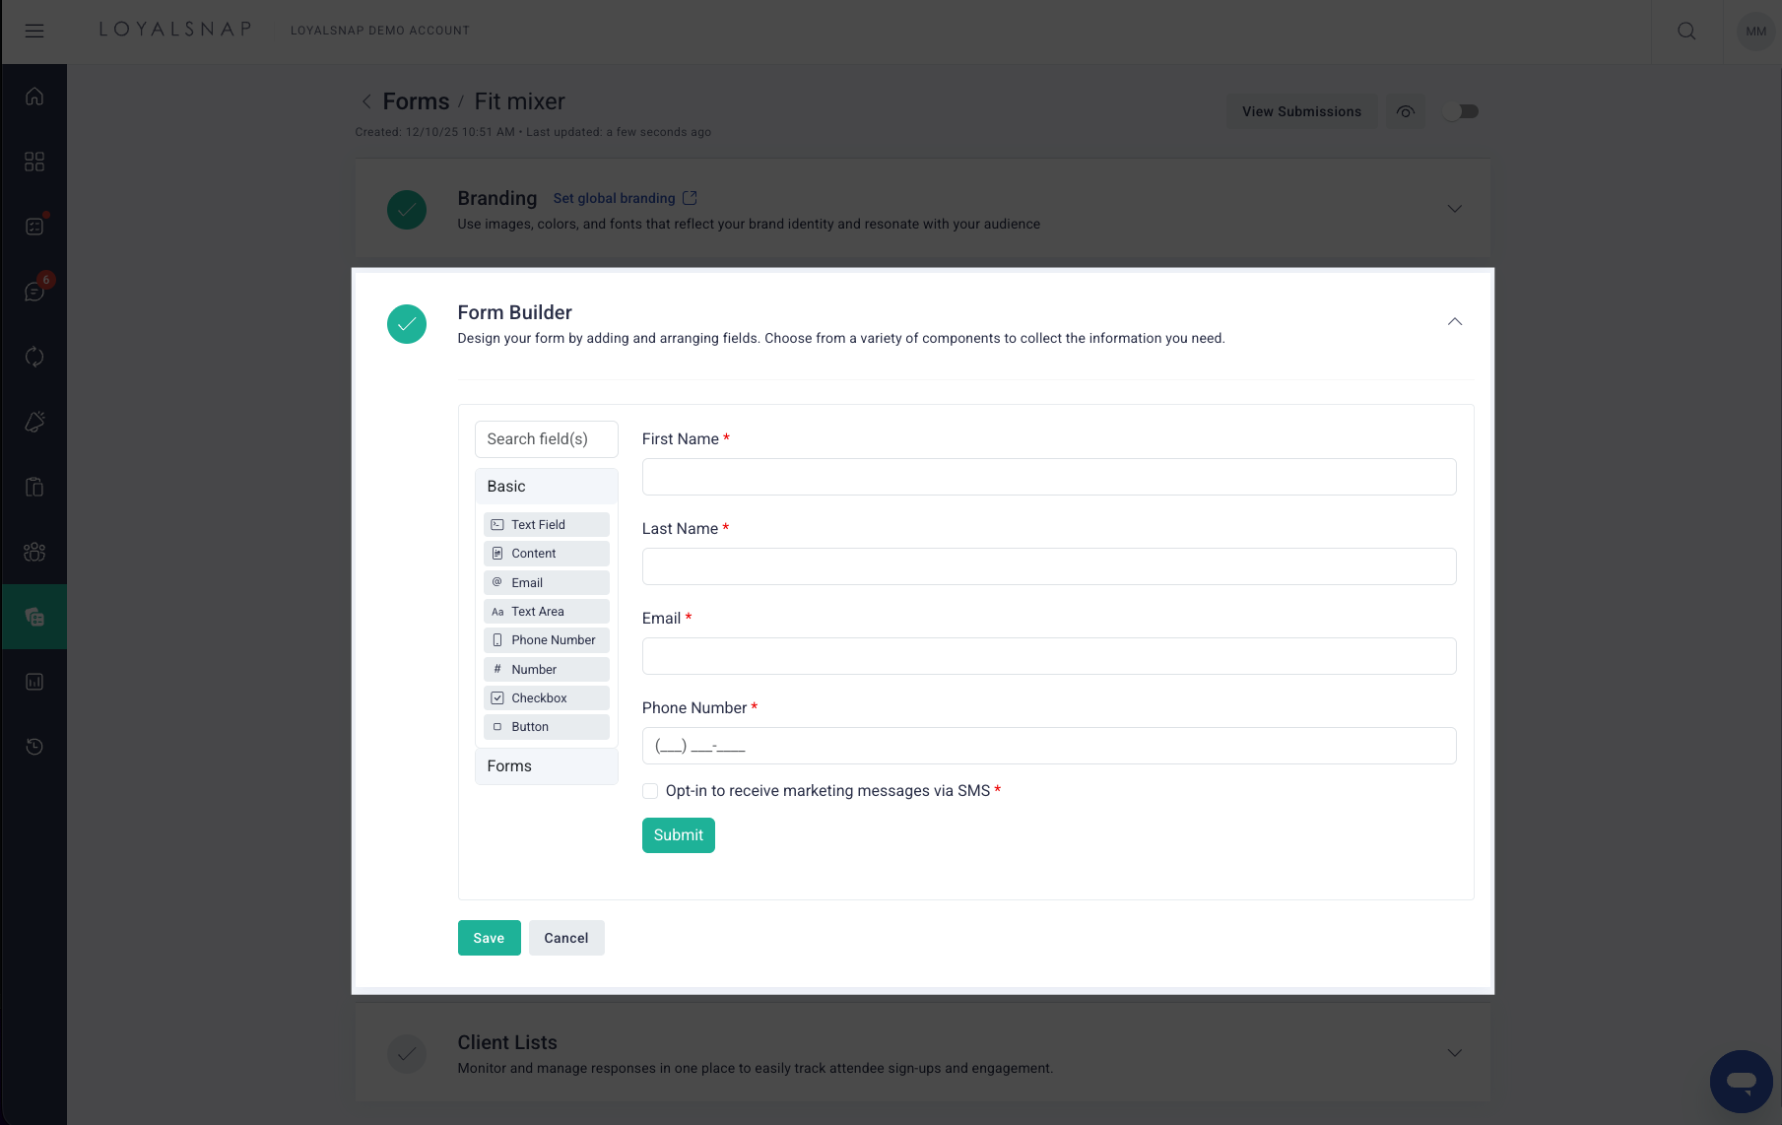Open the Set global branding link

tap(614, 197)
